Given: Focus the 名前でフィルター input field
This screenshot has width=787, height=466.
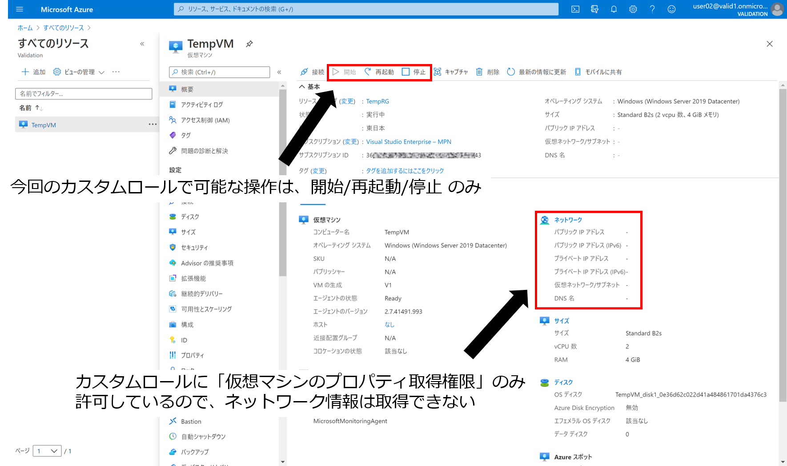Looking at the screenshot, I should (x=84, y=94).
